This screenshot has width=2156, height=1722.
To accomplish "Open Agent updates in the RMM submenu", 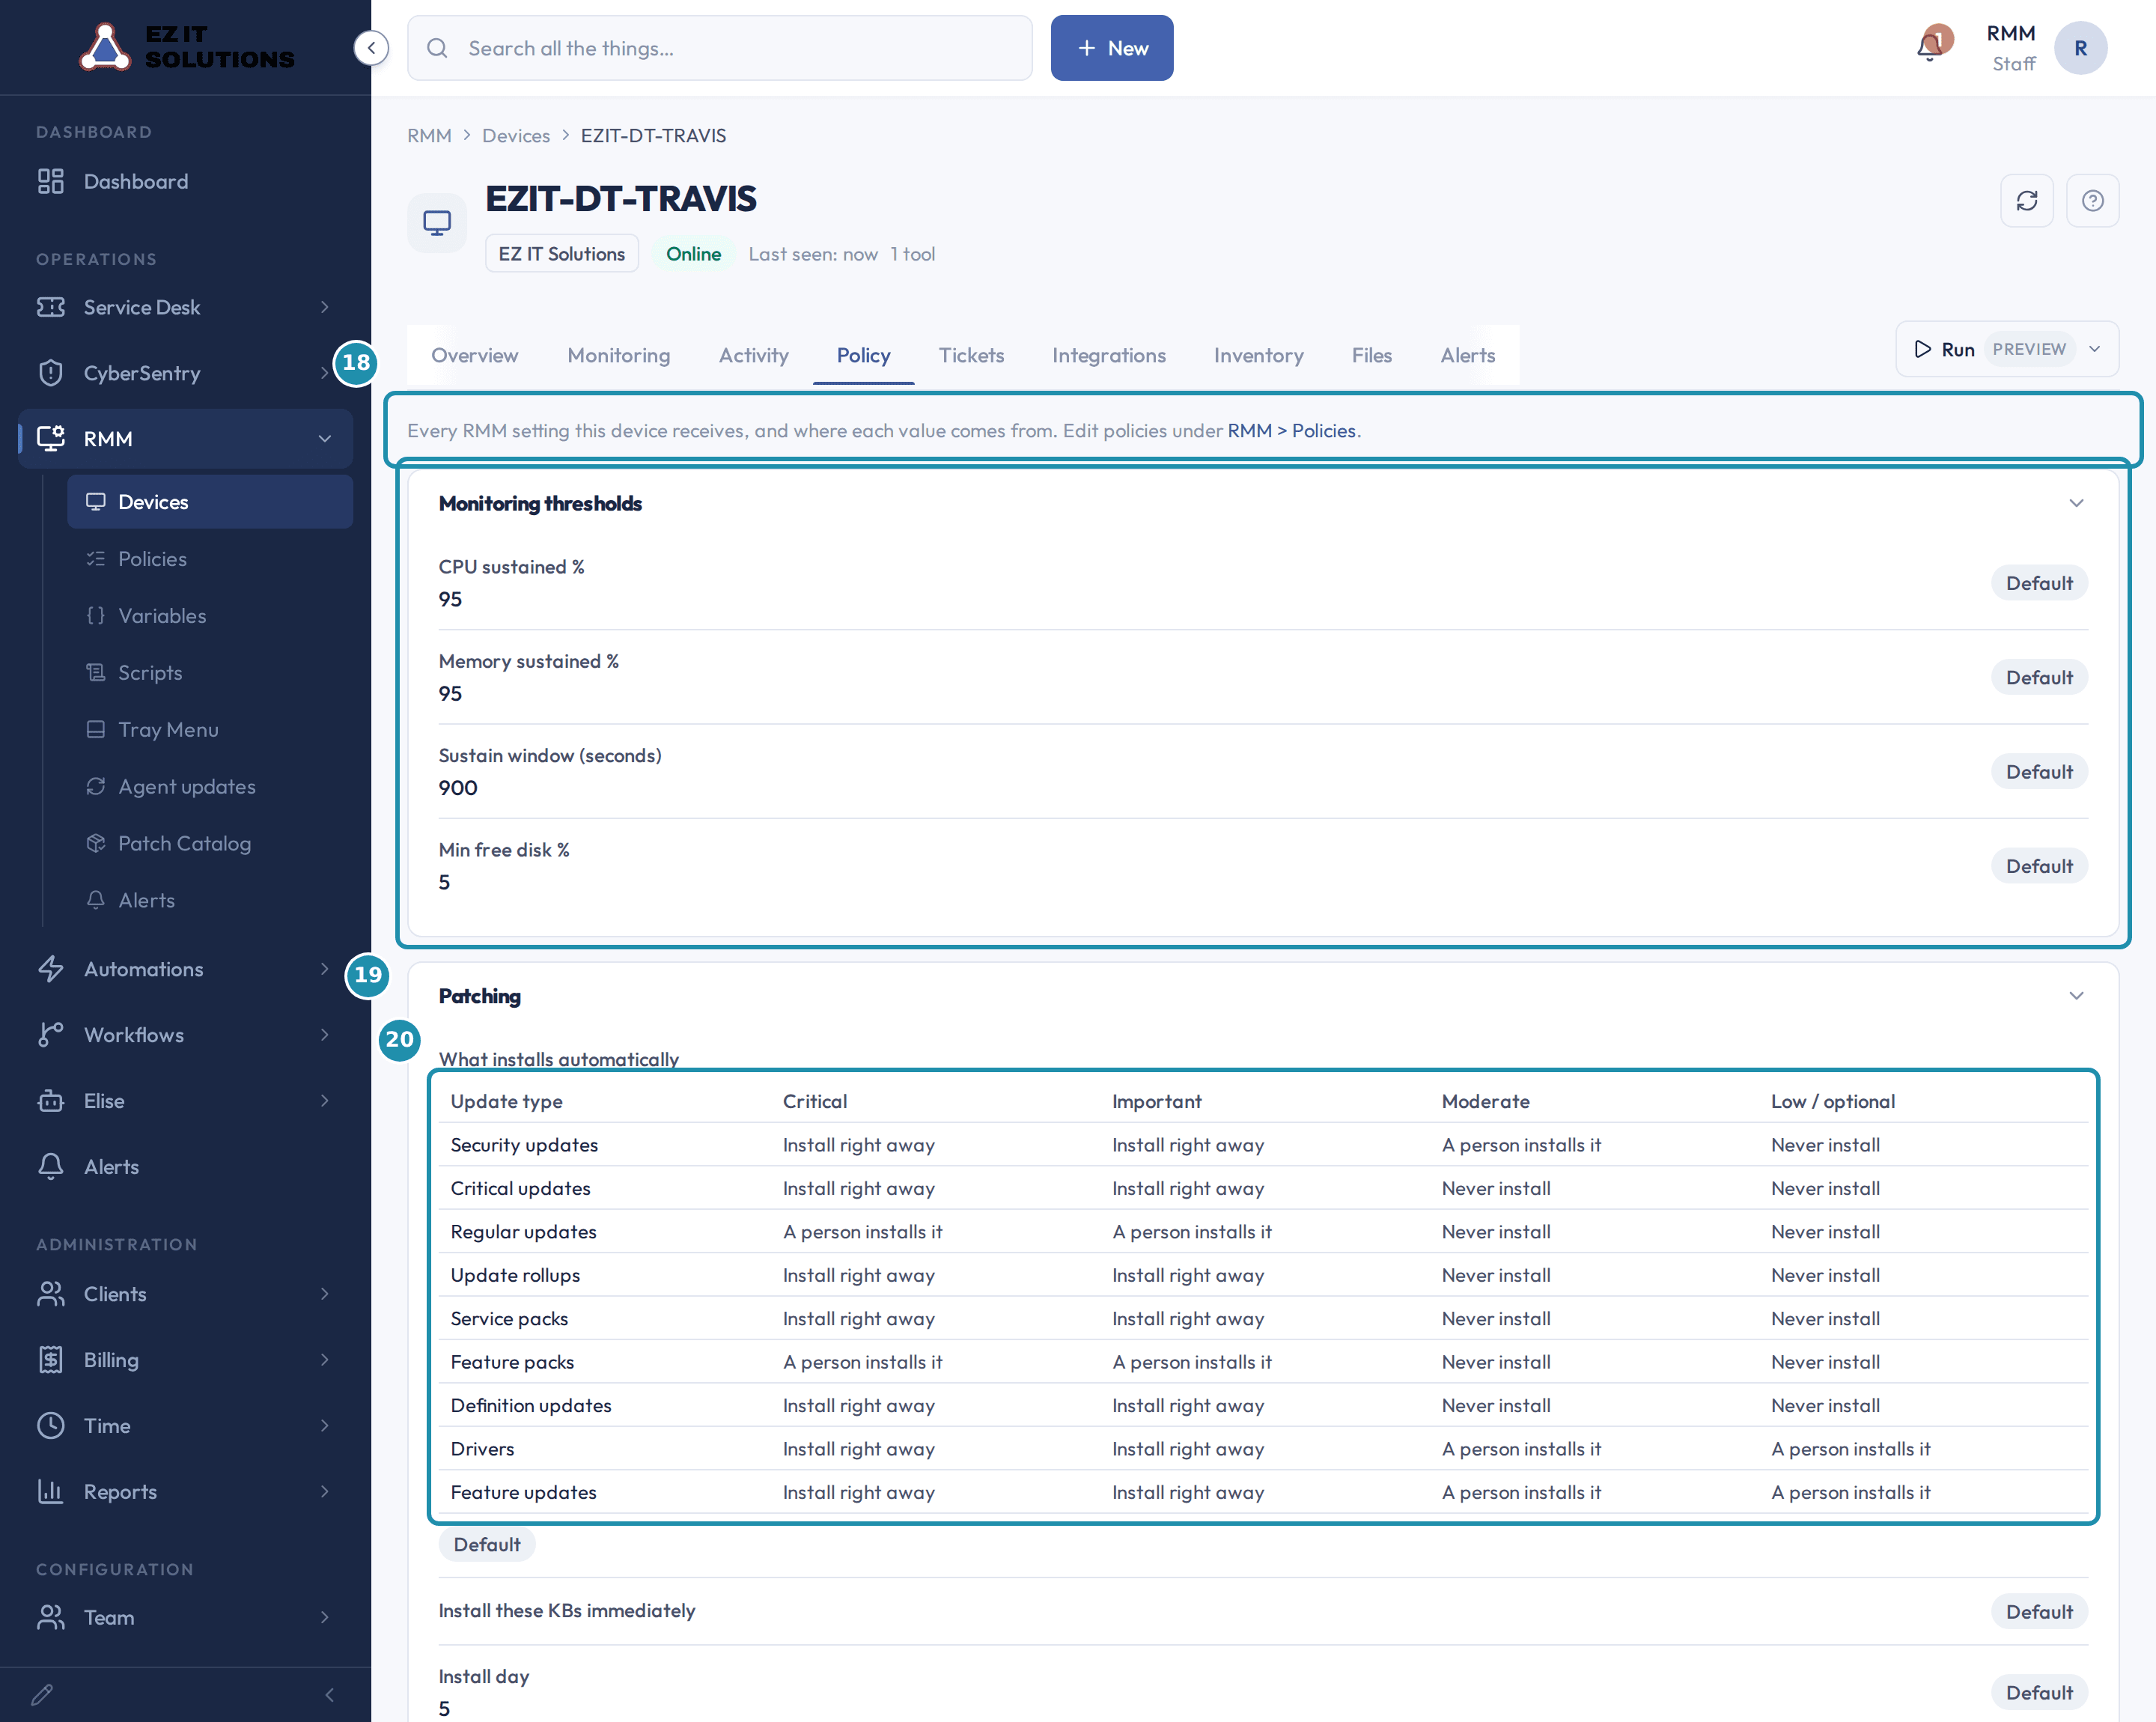I will point(210,787).
